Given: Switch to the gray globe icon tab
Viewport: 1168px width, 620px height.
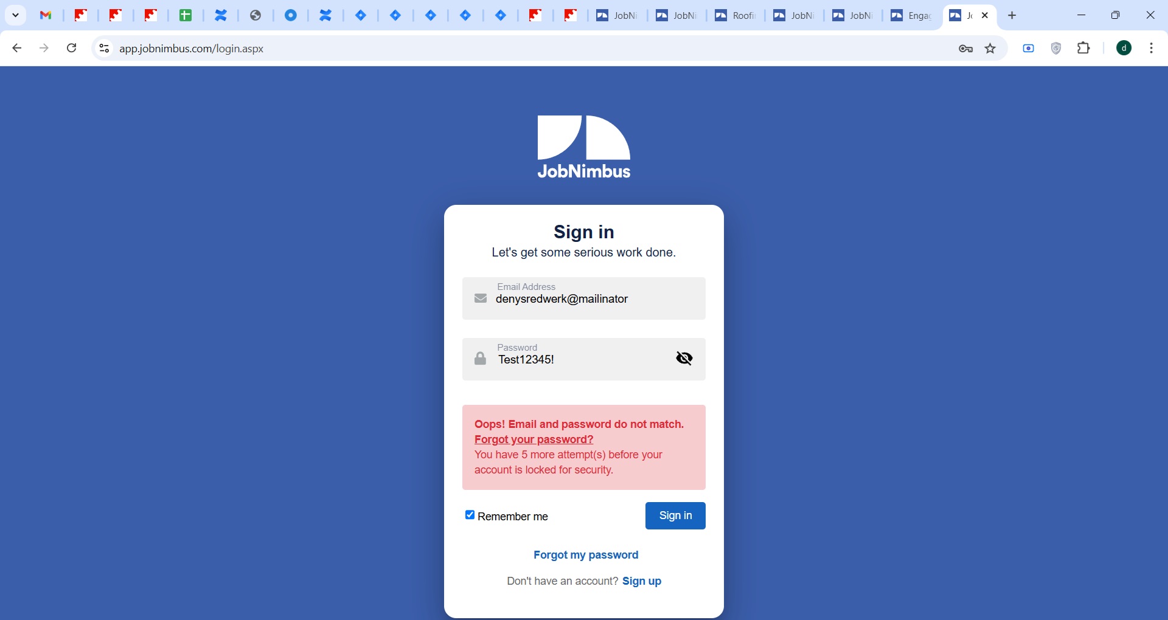Looking at the screenshot, I should click(255, 15).
